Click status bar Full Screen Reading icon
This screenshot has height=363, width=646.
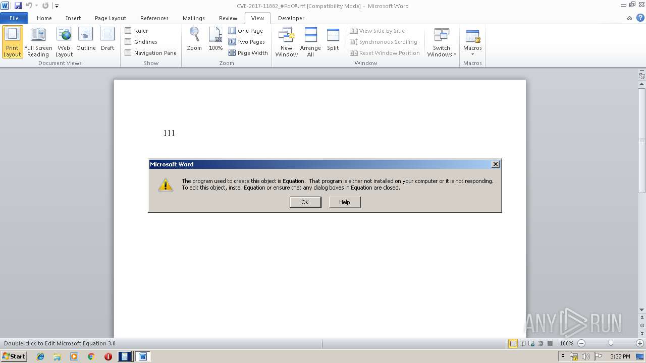(522, 343)
